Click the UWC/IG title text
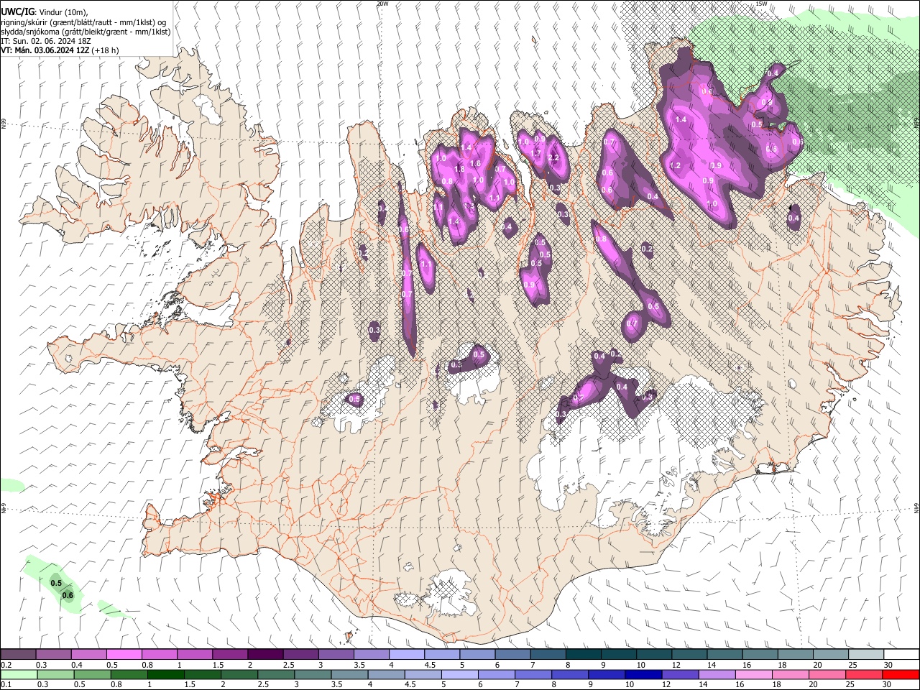 17,11
